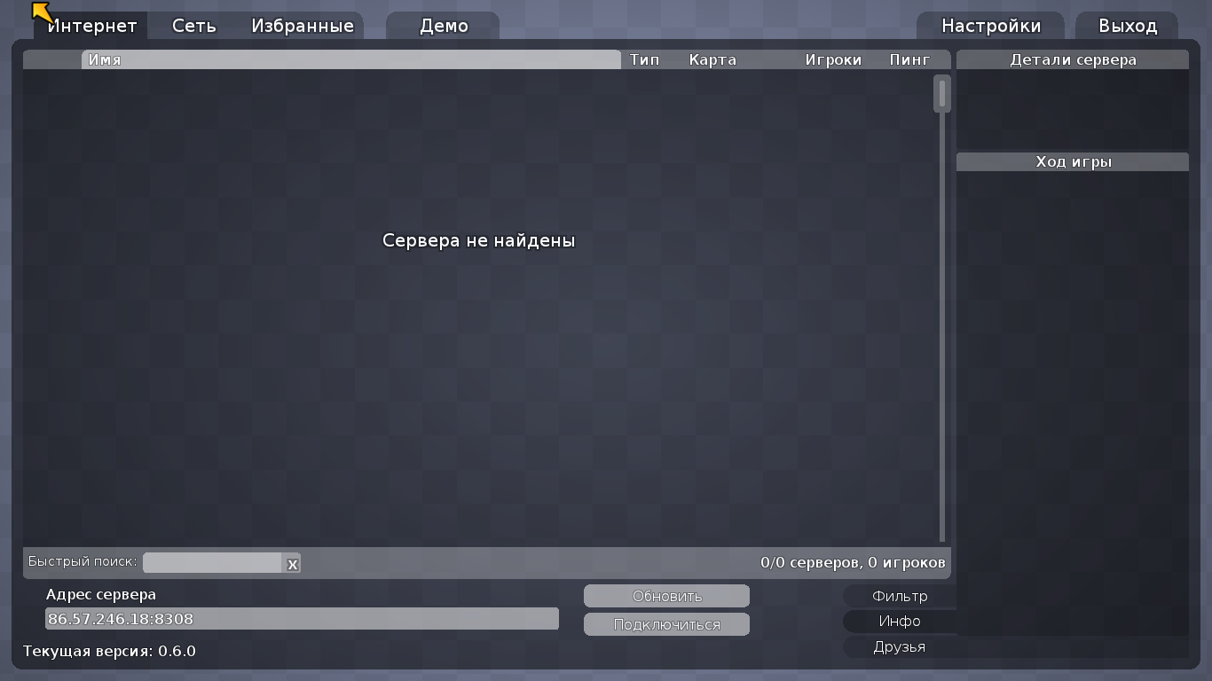
Task: Clear the quick search with the X button
Action: tap(292, 564)
